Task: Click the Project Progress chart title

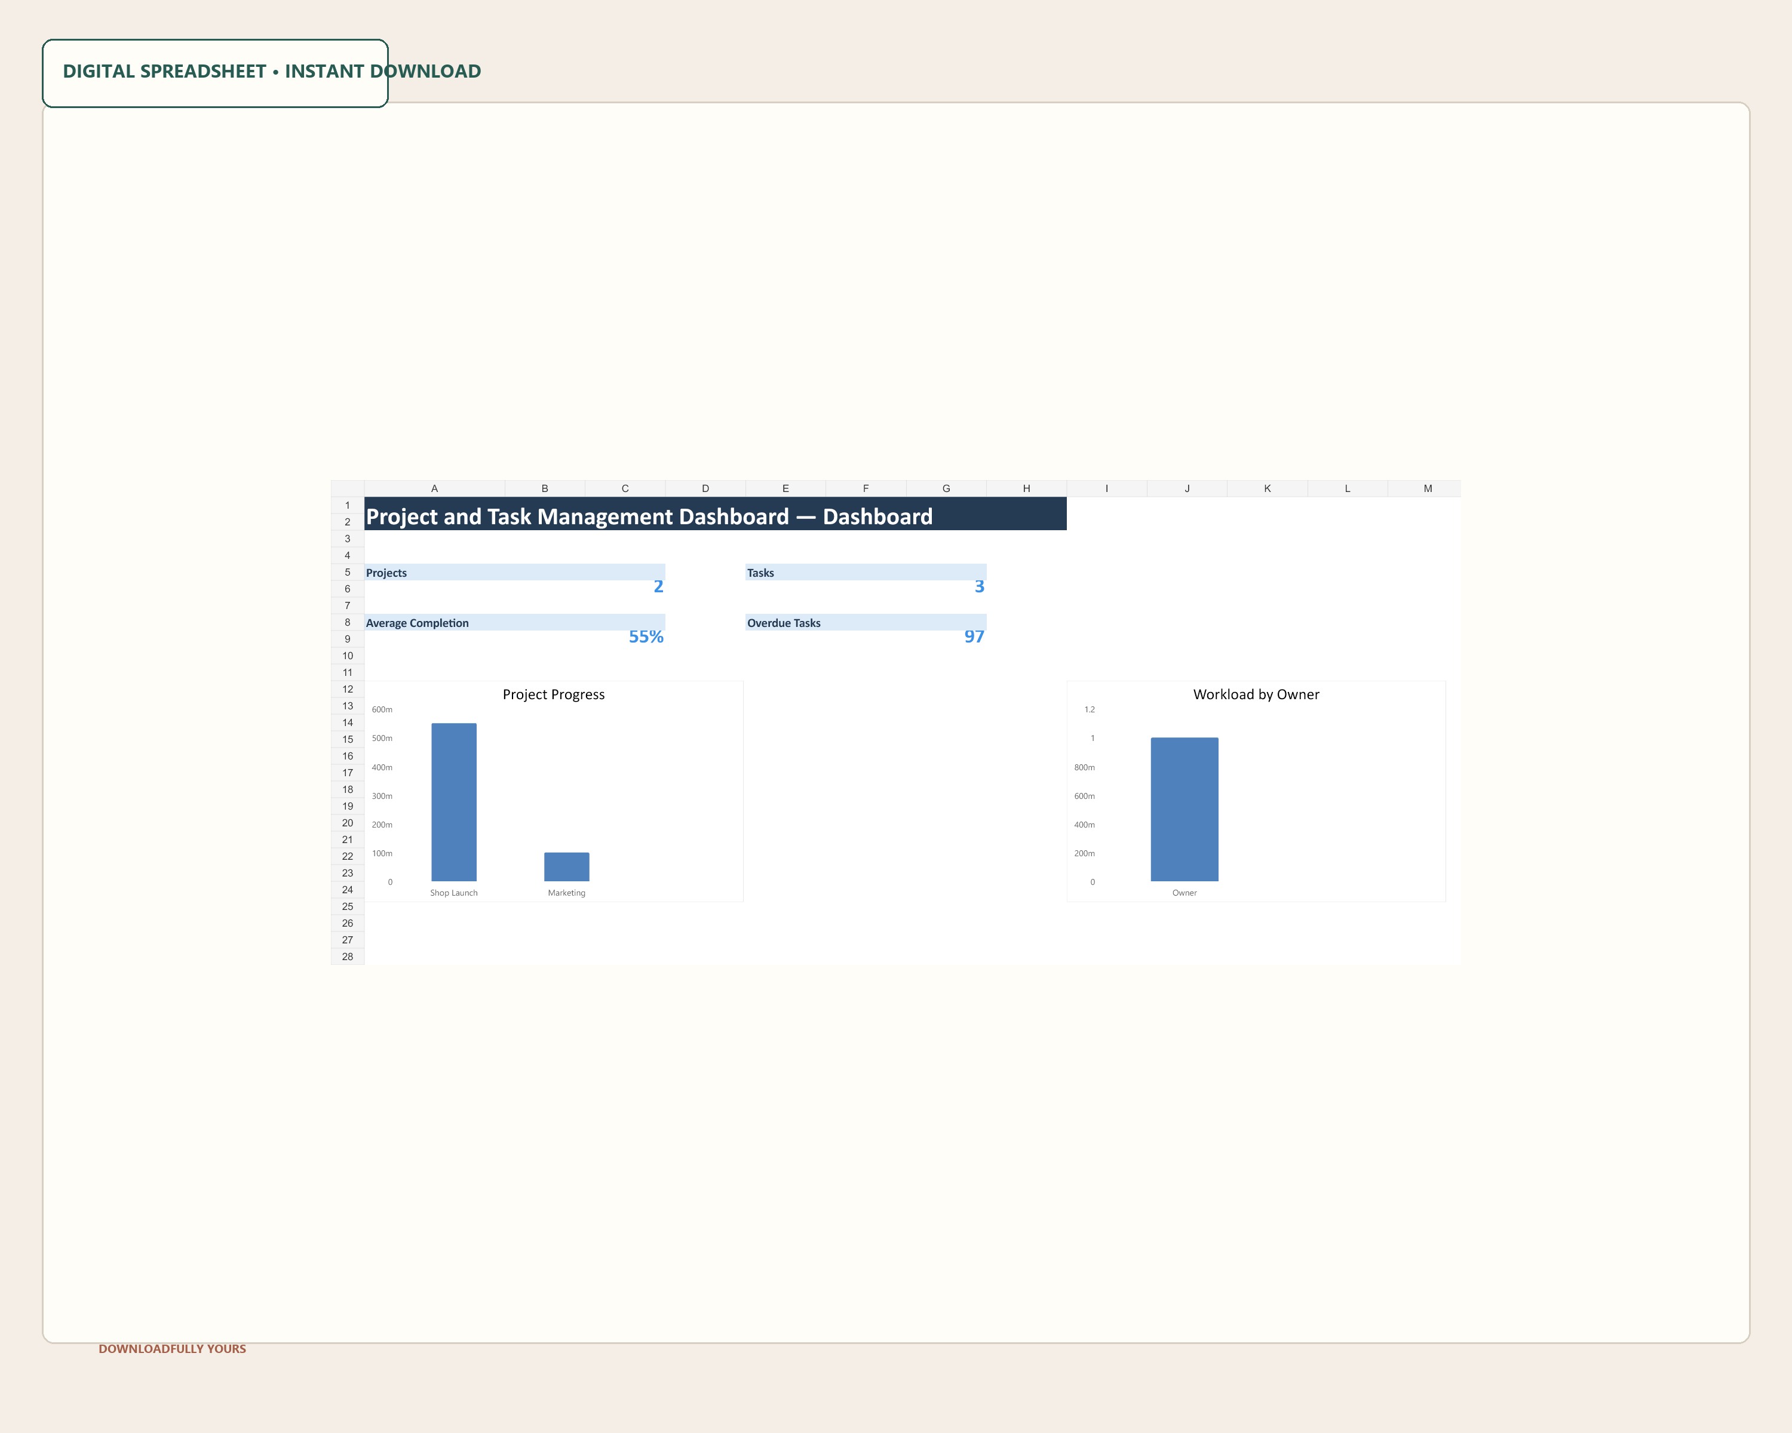Action: click(554, 694)
